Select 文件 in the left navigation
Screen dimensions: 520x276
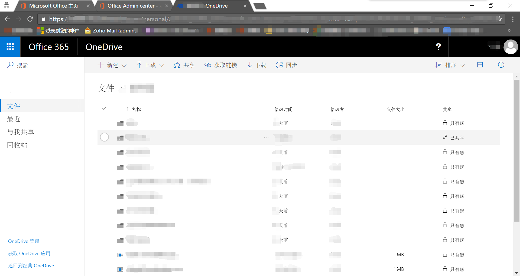(x=42, y=106)
